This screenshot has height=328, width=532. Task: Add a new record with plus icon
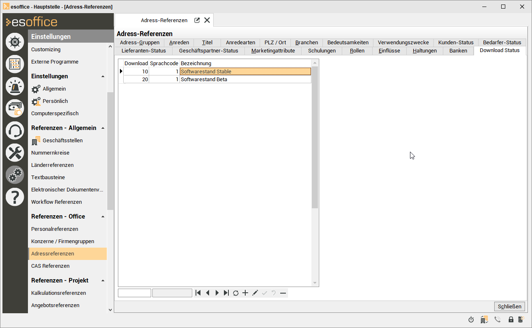245,293
